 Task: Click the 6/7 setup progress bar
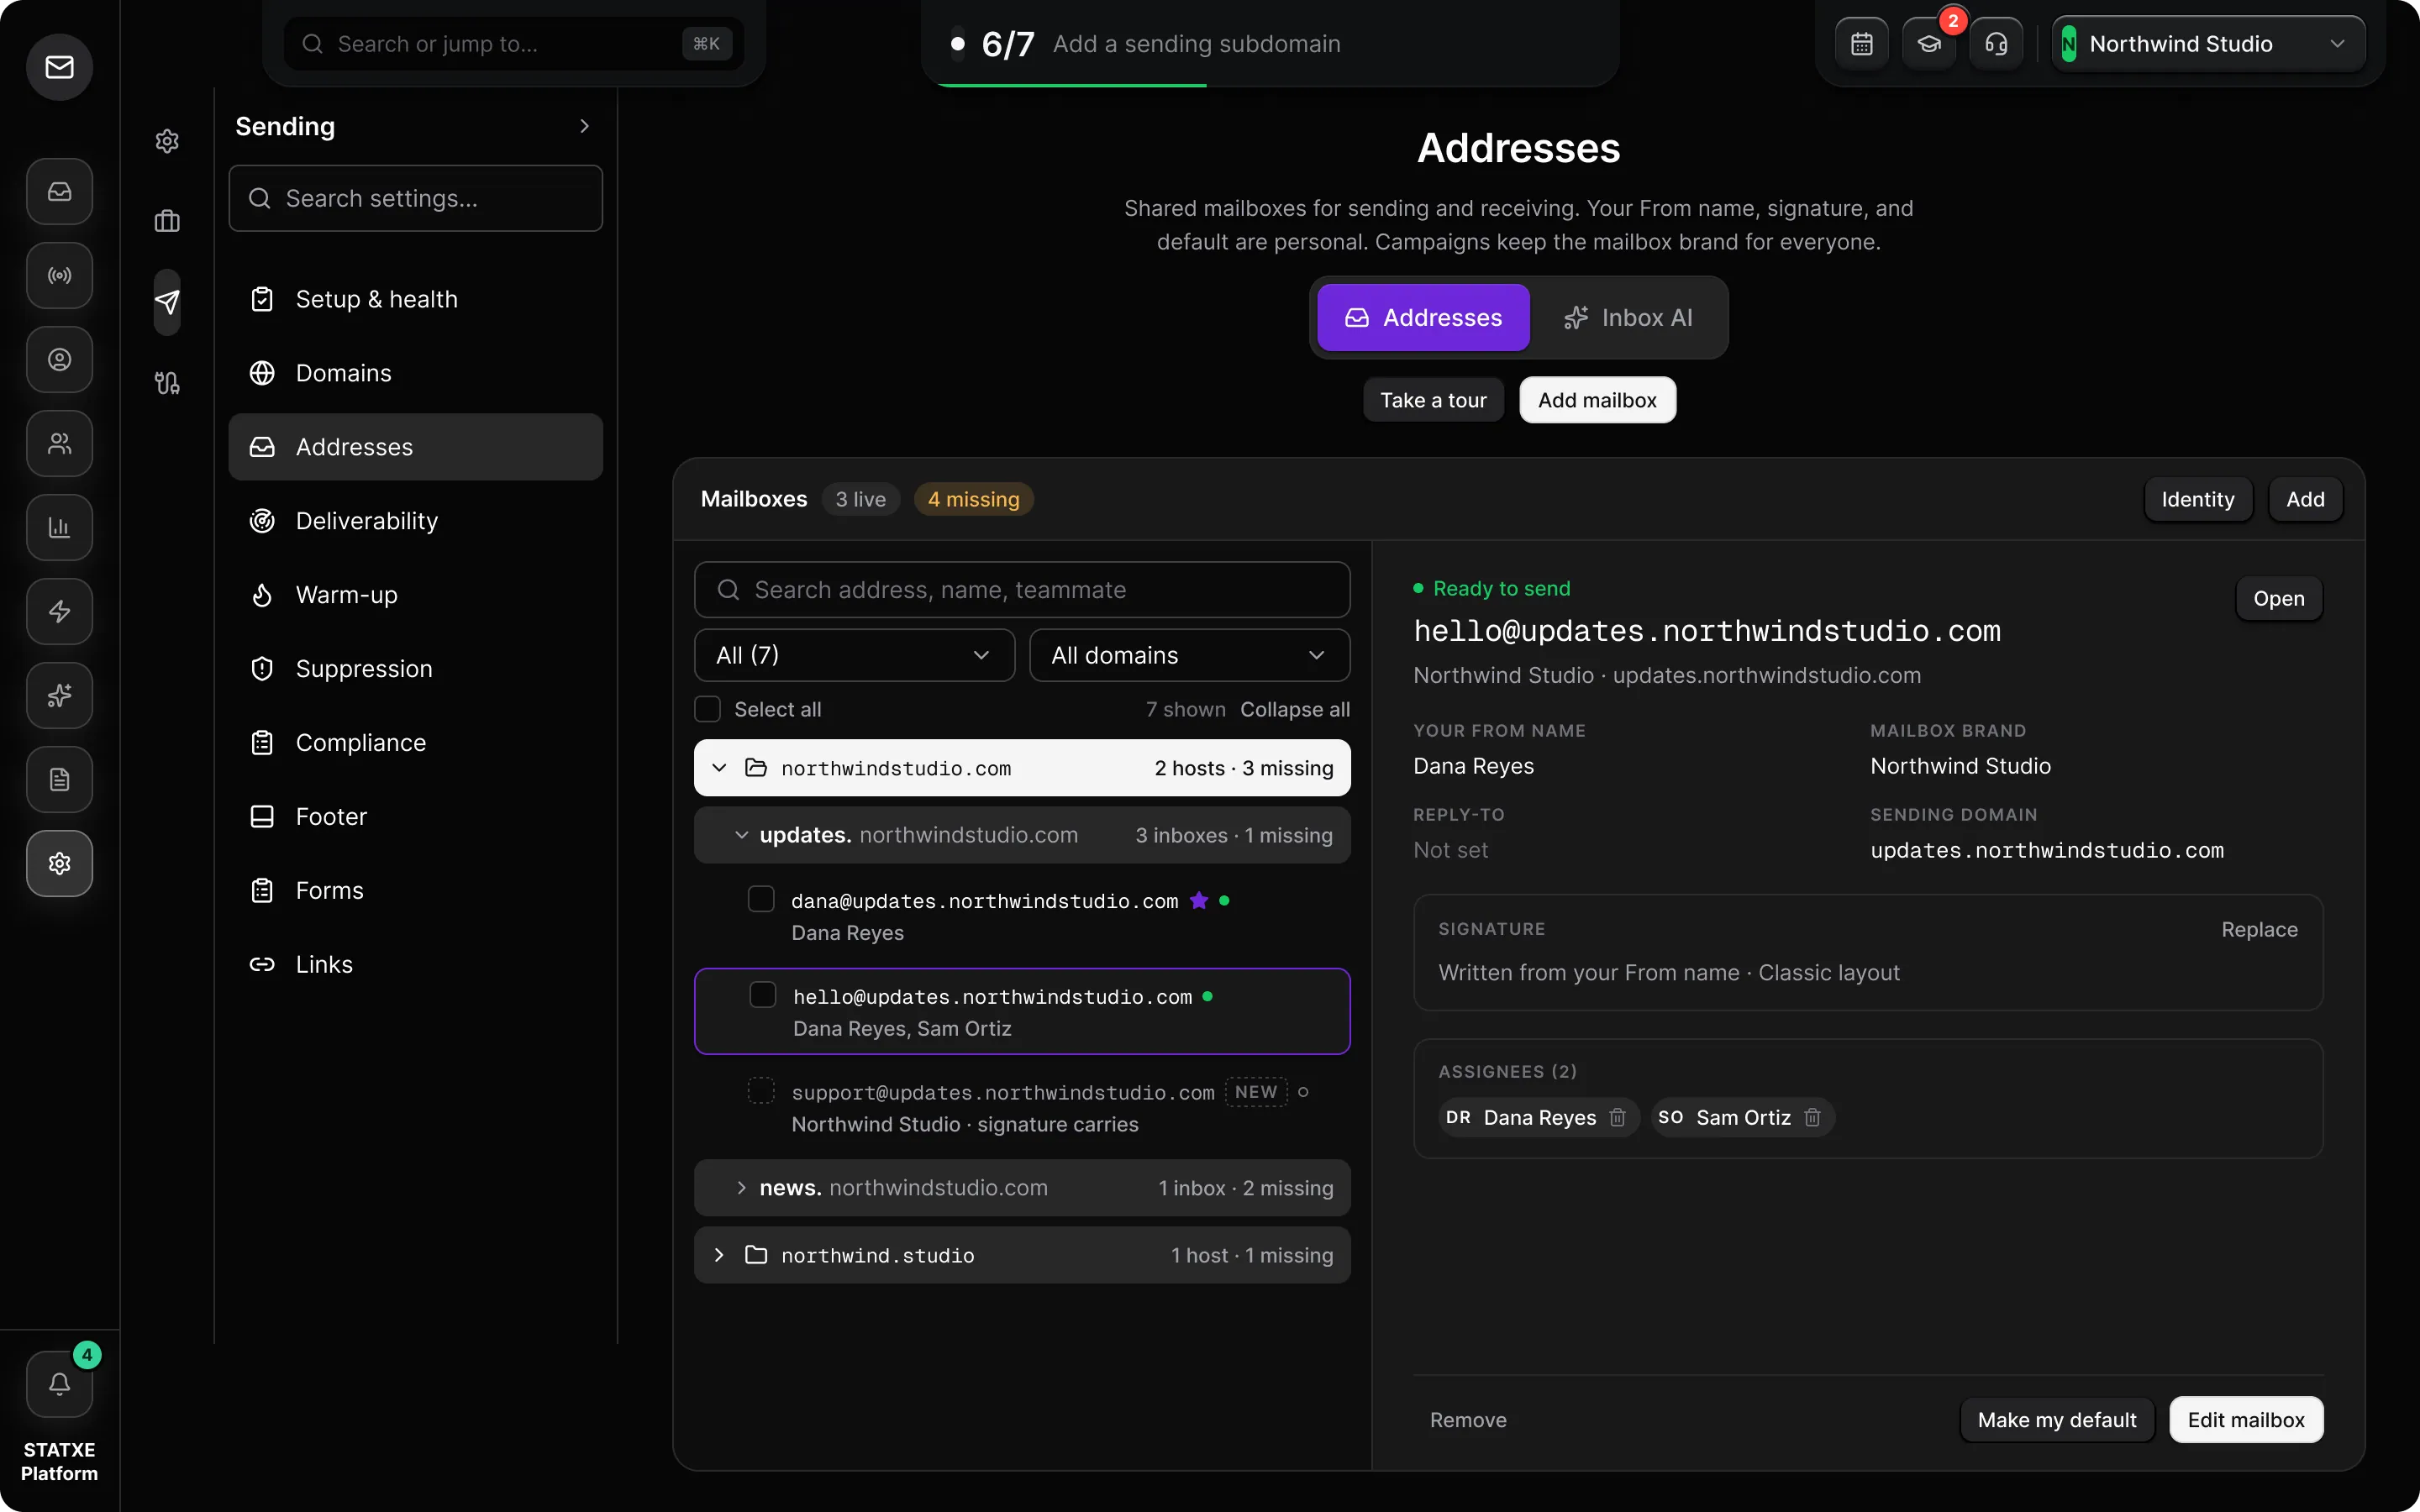click(x=1270, y=44)
